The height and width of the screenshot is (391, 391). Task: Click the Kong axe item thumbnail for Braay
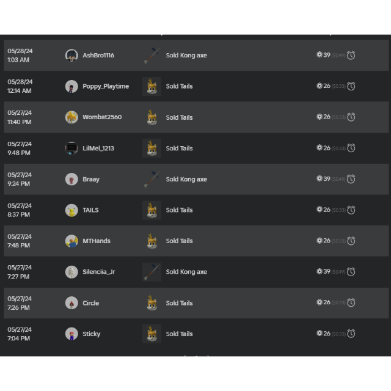coord(152,179)
